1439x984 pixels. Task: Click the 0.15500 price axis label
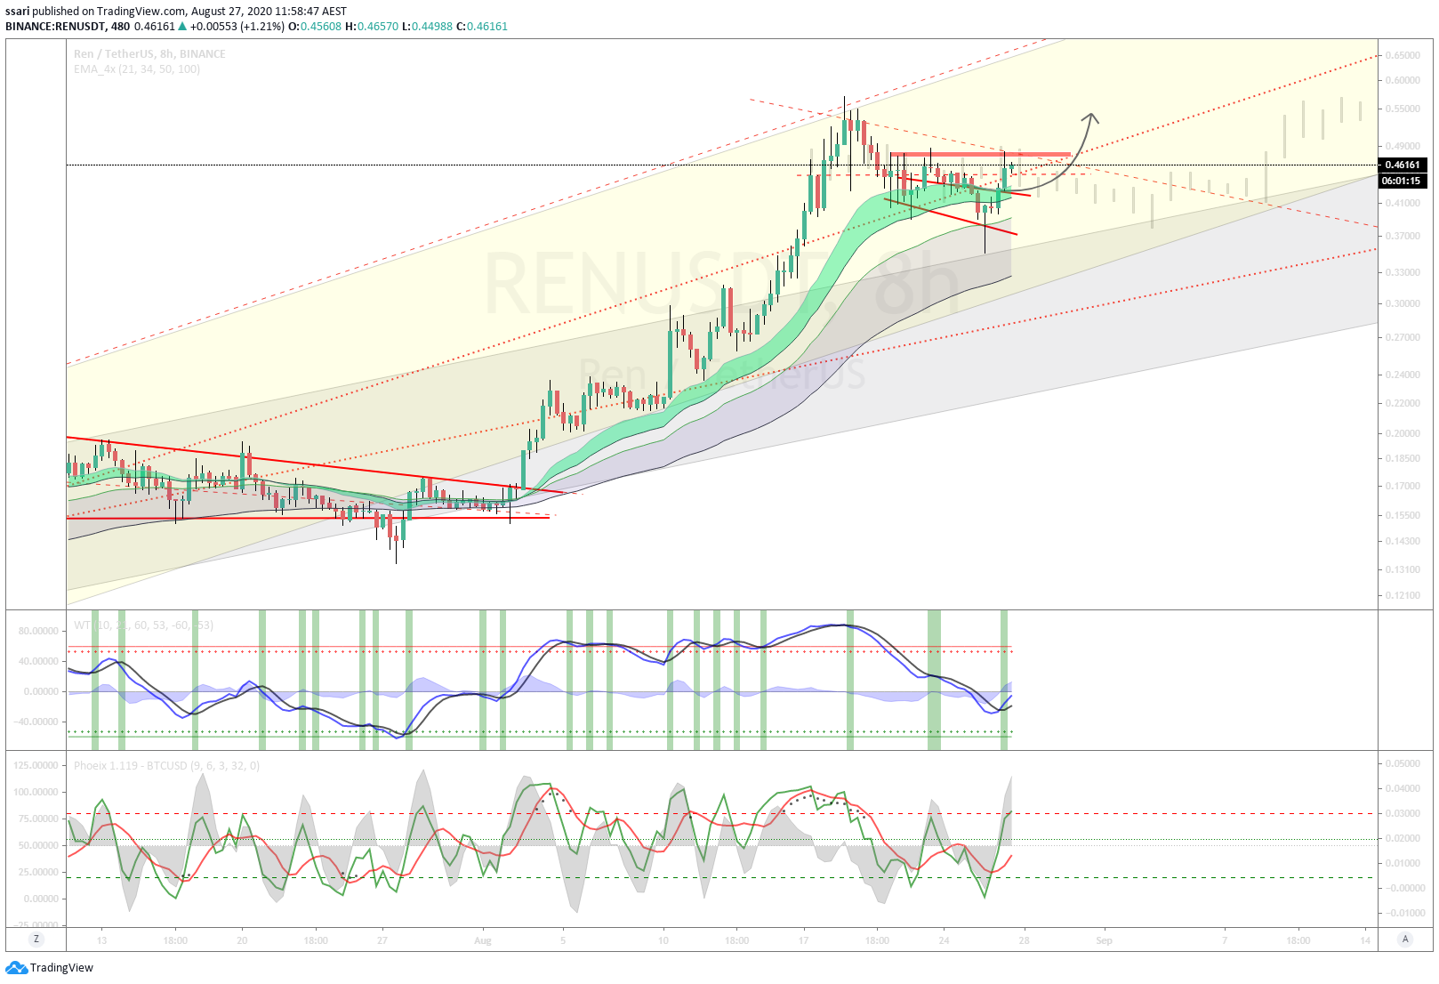point(1403,516)
